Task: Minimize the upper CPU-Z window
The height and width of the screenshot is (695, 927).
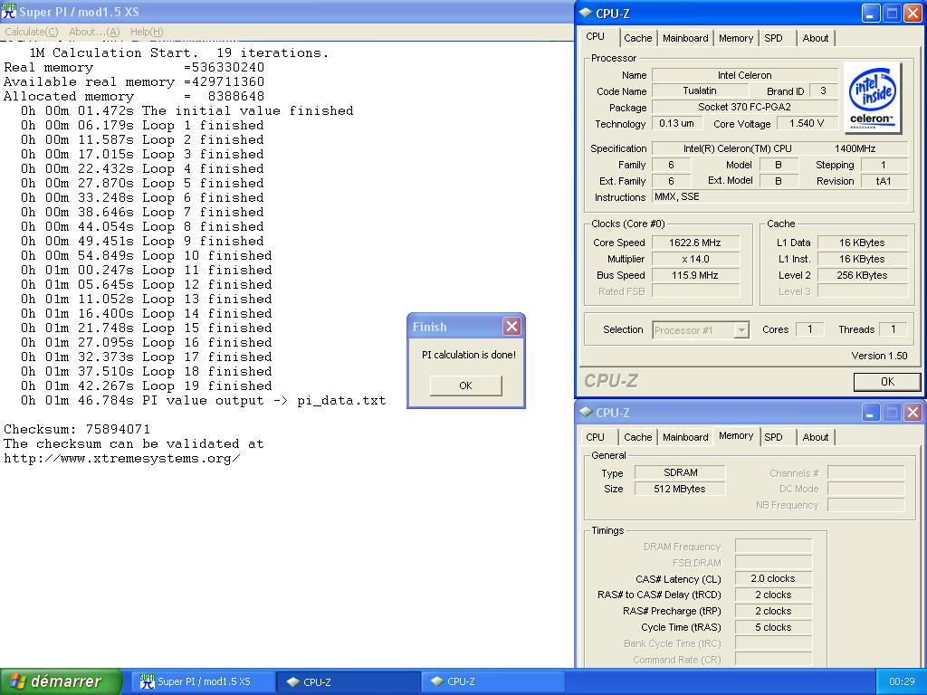Action: click(x=870, y=14)
